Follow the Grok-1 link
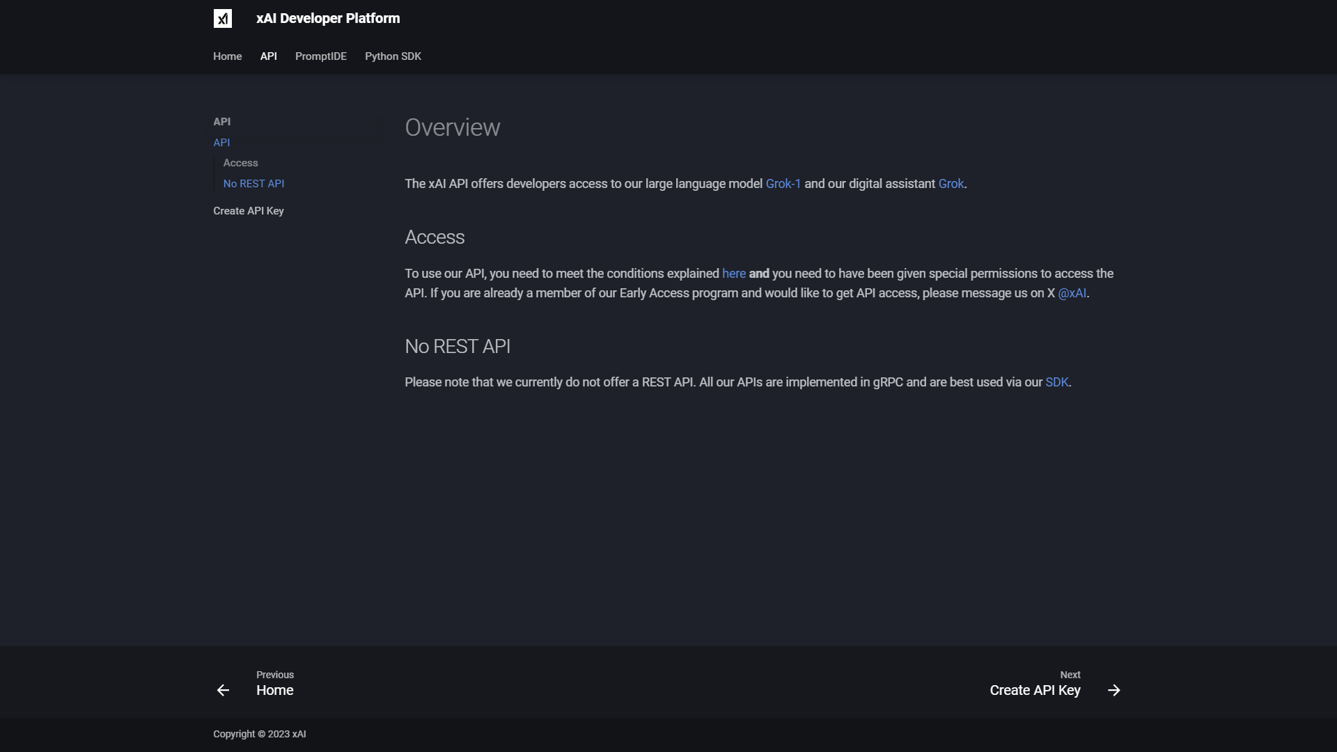The image size is (1337, 752). [783, 184]
